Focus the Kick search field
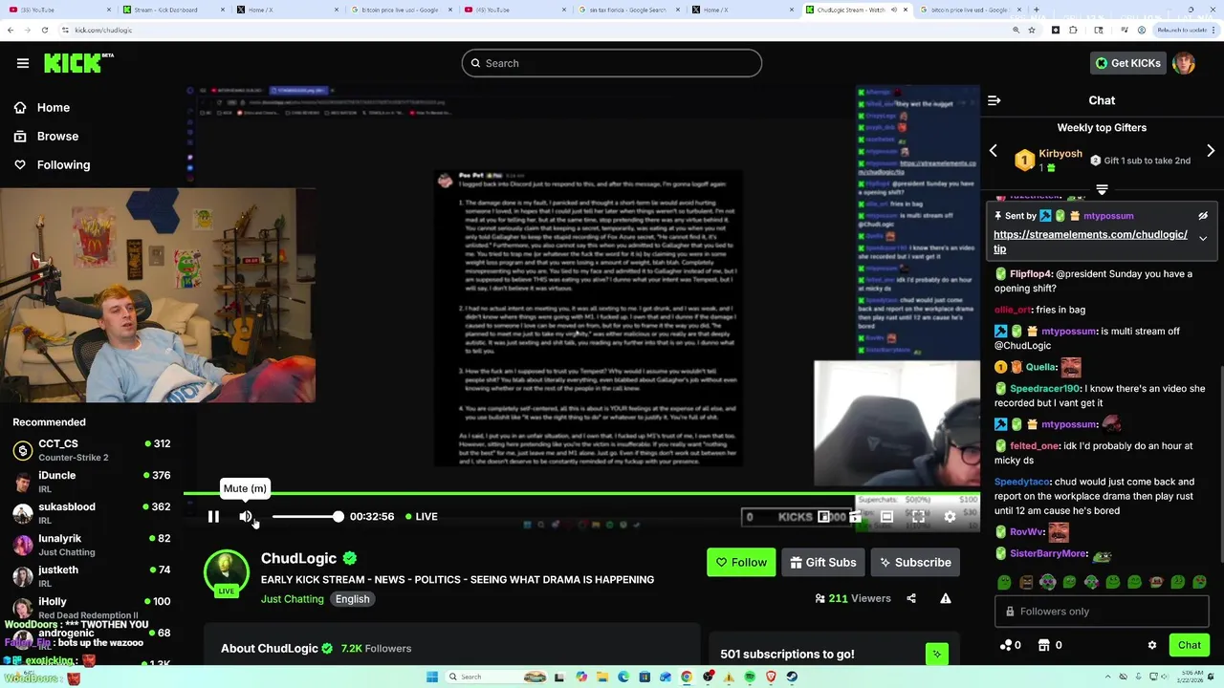This screenshot has width=1224, height=688. pyautogui.click(x=612, y=63)
